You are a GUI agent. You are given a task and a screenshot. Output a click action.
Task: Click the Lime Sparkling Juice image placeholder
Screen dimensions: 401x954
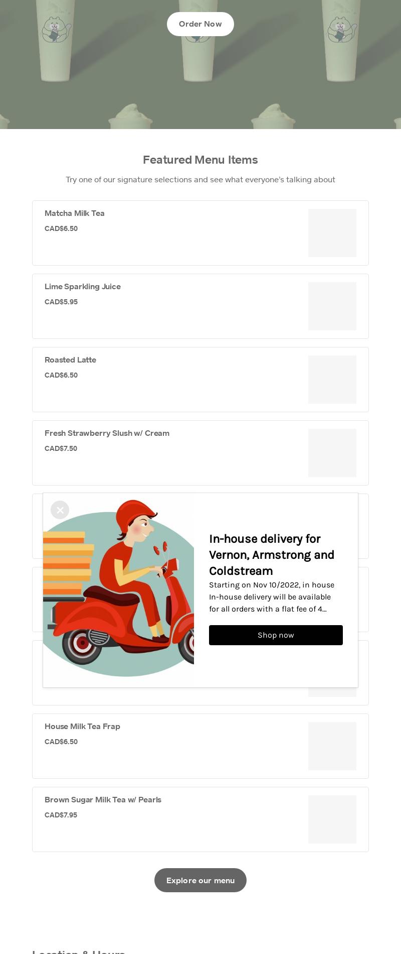coord(332,306)
